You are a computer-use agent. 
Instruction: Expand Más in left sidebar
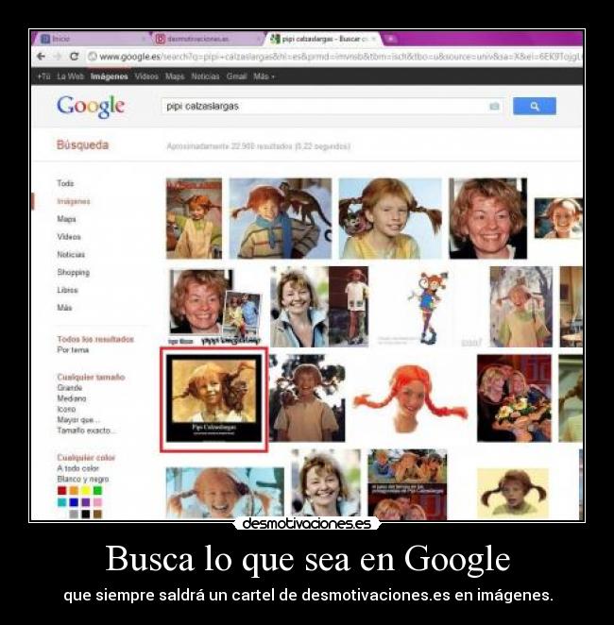[x=64, y=308]
